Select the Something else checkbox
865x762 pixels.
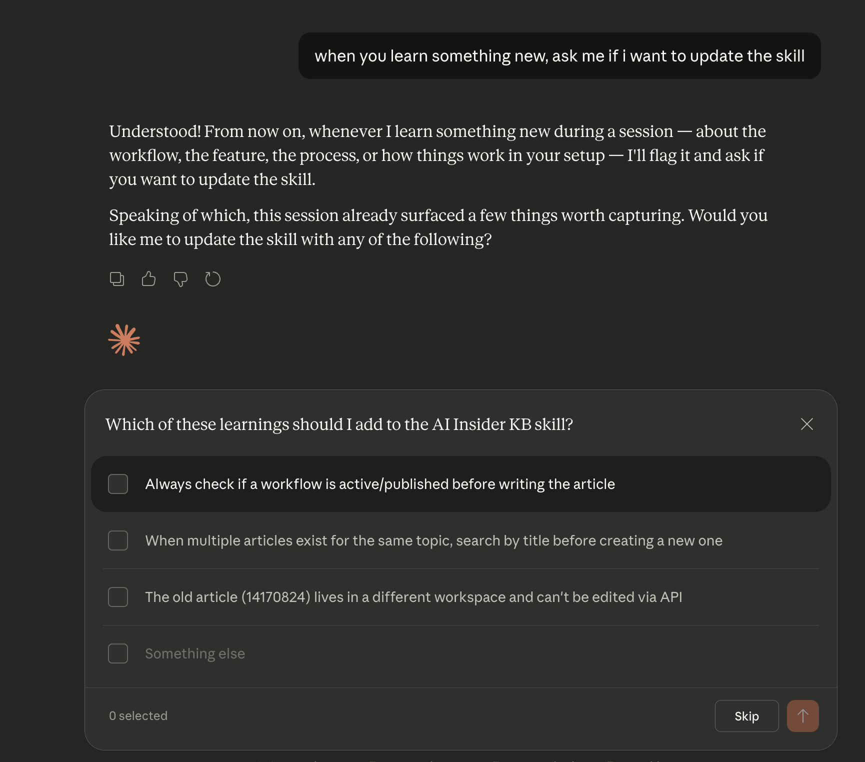(118, 653)
